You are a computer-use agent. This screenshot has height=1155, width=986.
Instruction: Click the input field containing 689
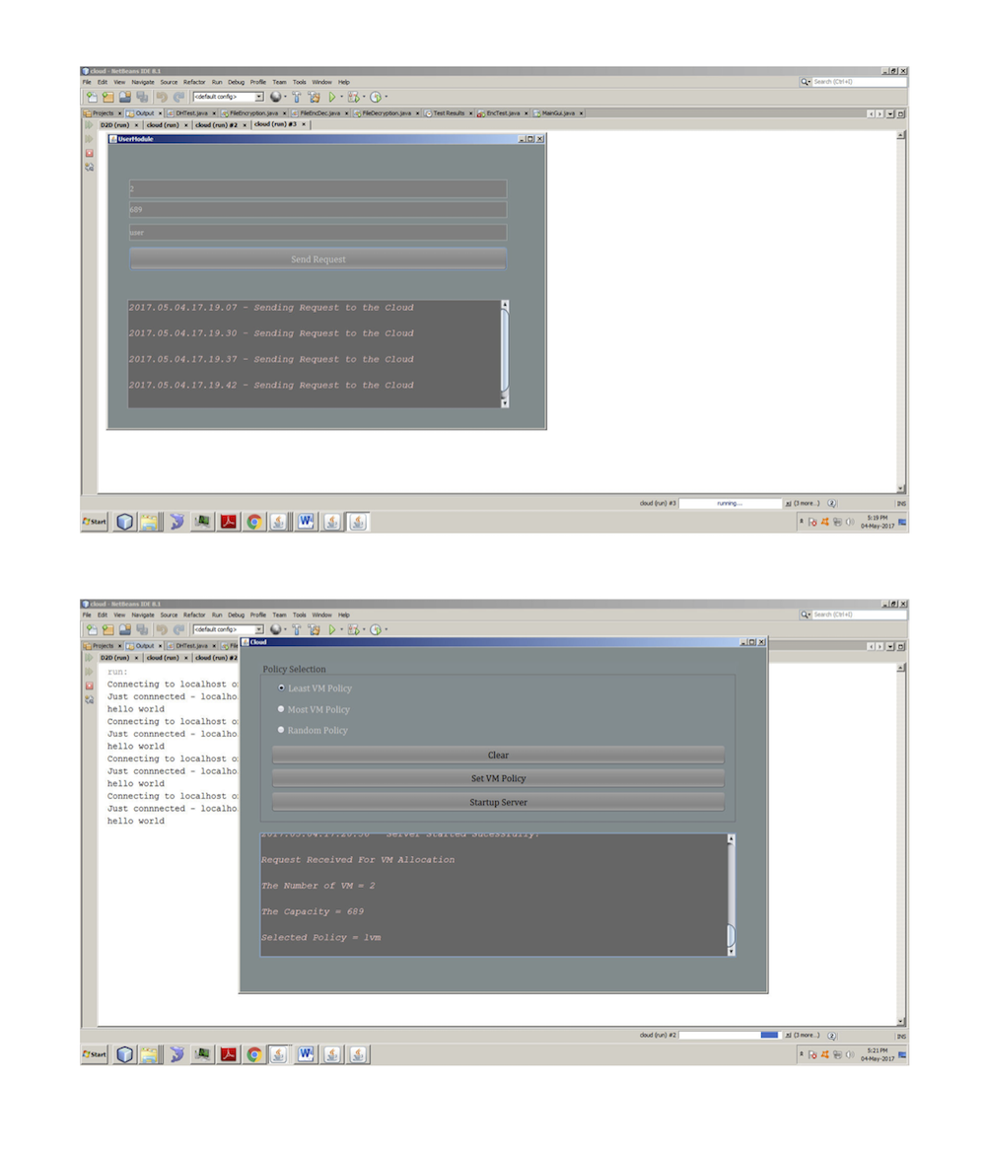(x=317, y=209)
